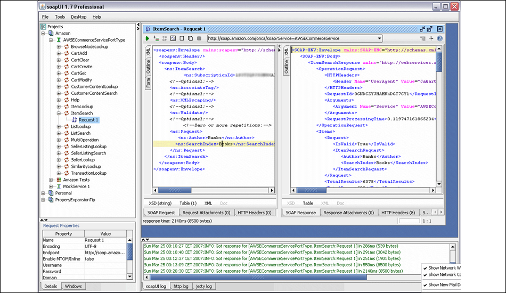Collapse the Amazon project node

tap(43, 33)
